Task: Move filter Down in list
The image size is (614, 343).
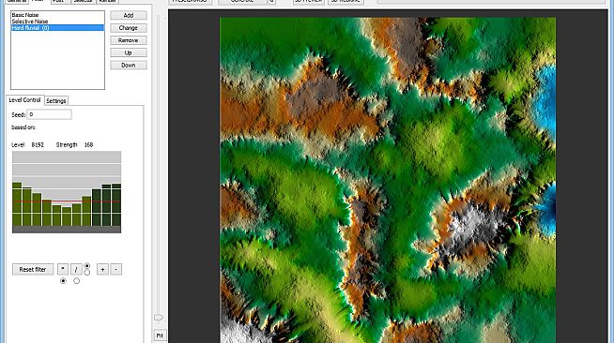Action: pyautogui.click(x=129, y=66)
